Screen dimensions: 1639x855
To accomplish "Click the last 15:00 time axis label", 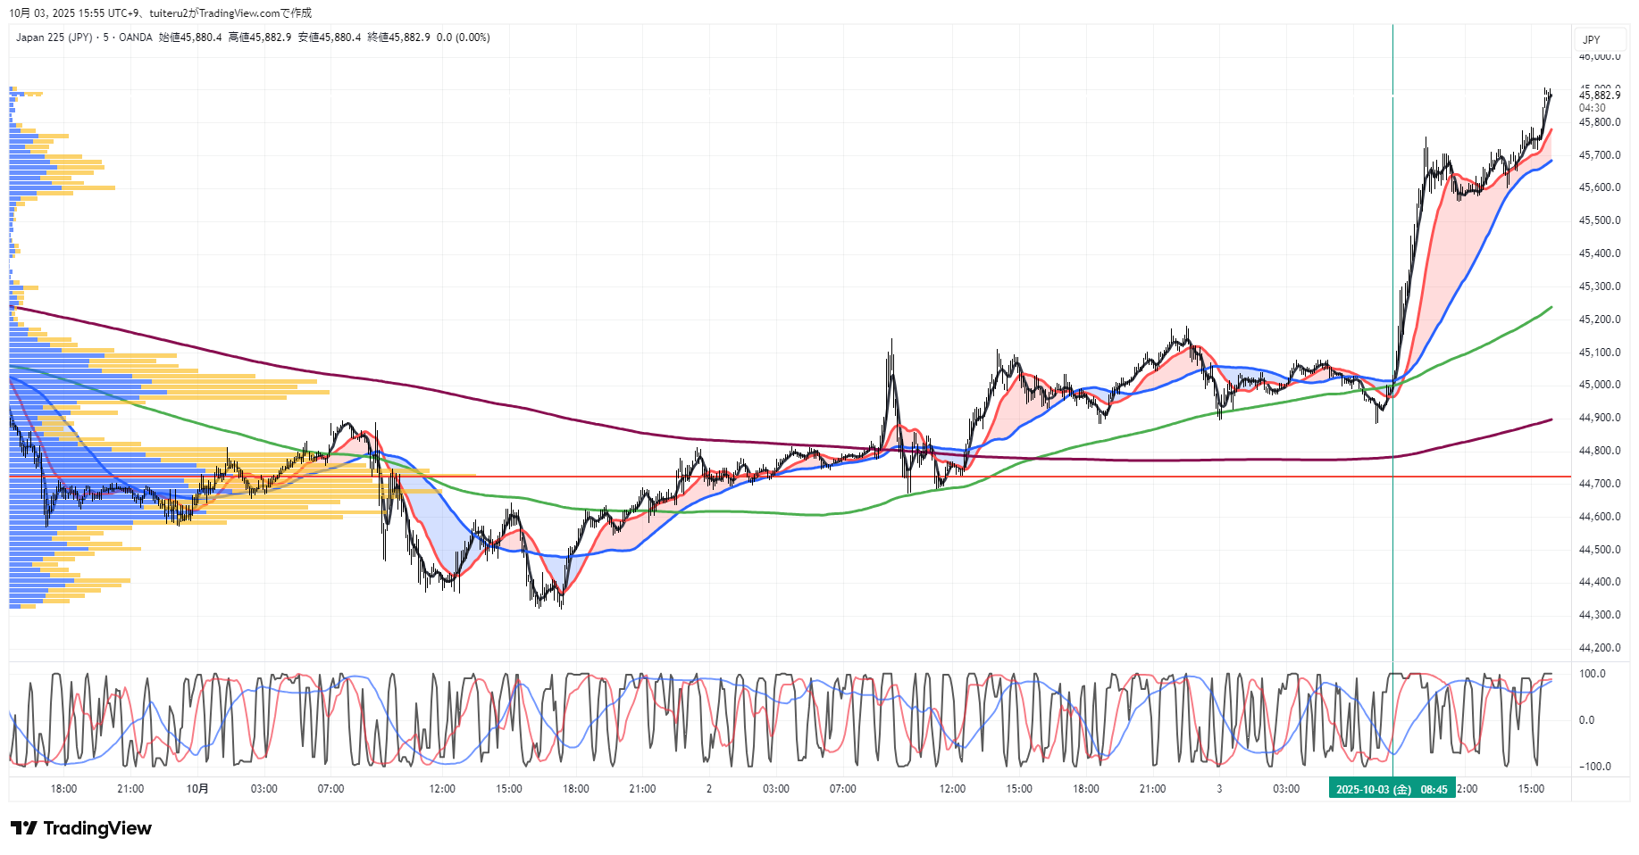I will coord(1531,789).
